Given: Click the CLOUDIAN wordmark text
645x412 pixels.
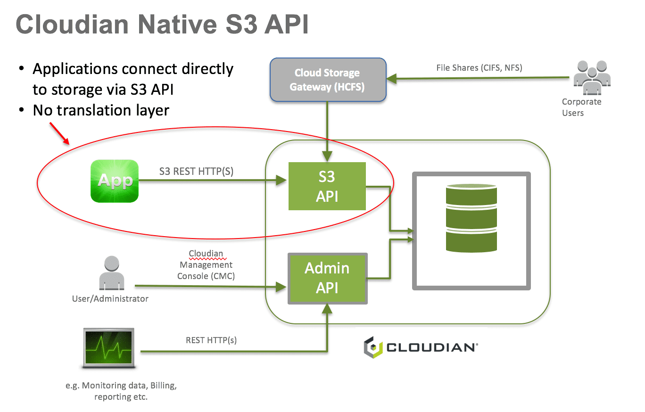Looking at the screenshot, I should coord(432,347).
